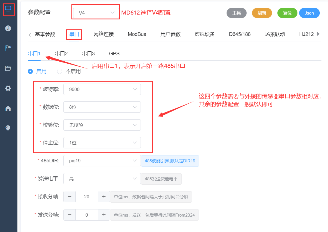Open the V4 configuration dropdown

95,12
